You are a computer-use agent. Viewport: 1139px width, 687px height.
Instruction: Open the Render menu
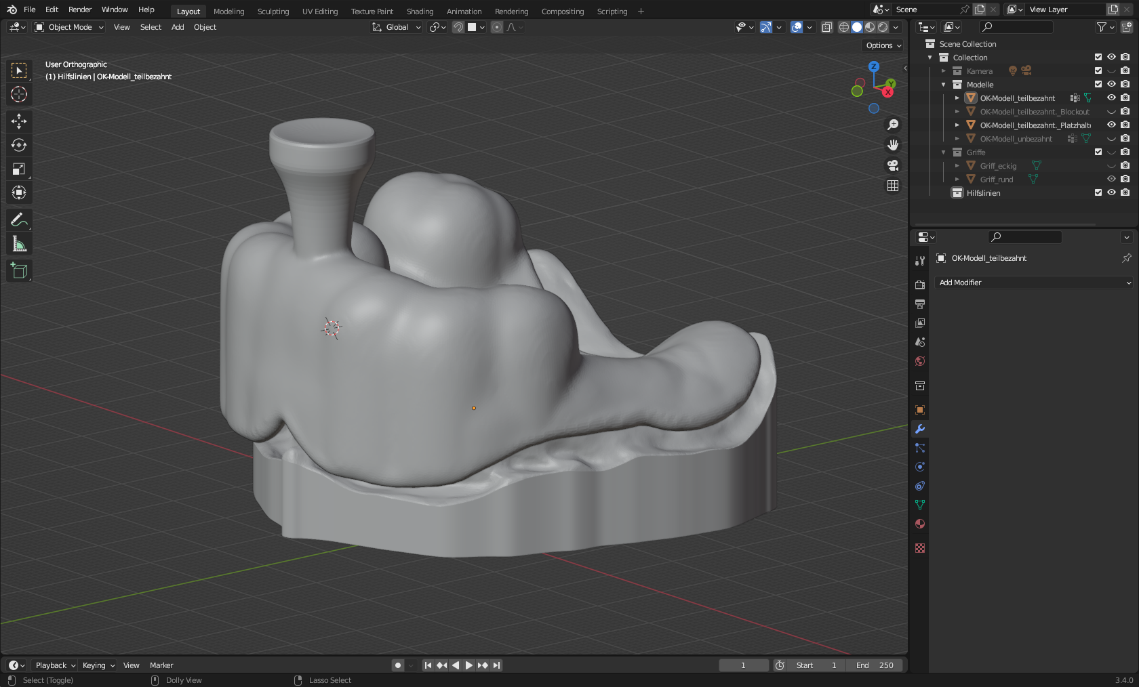pyautogui.click(x=80, y=9)
